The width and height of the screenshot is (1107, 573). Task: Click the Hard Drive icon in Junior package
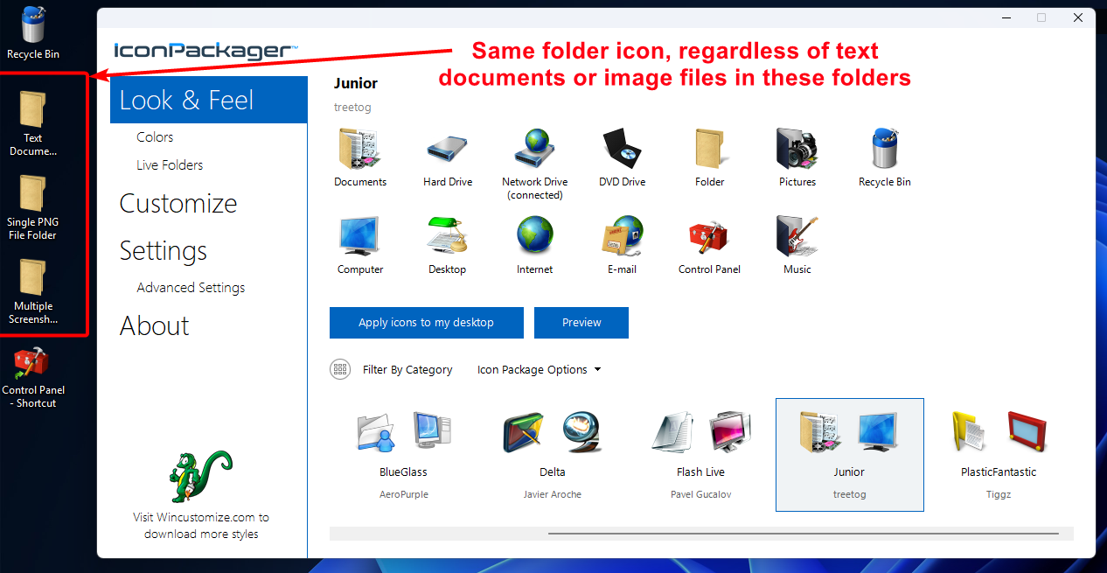[448, 150]
